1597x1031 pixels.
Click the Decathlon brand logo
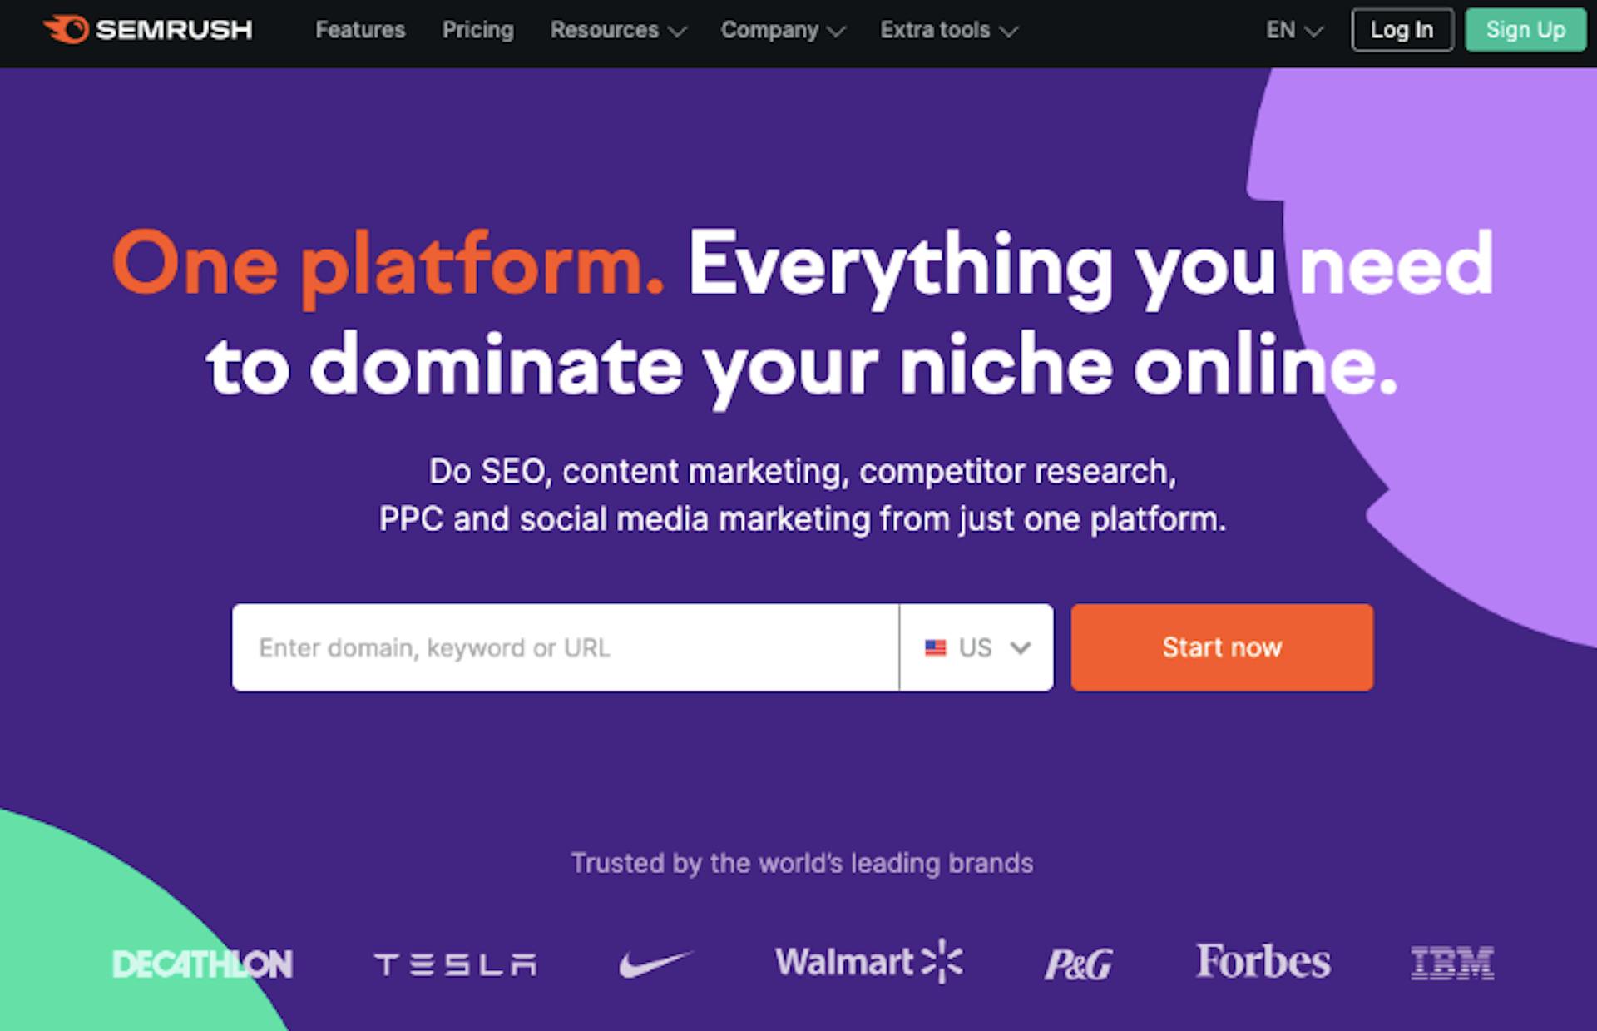[202, 964]
